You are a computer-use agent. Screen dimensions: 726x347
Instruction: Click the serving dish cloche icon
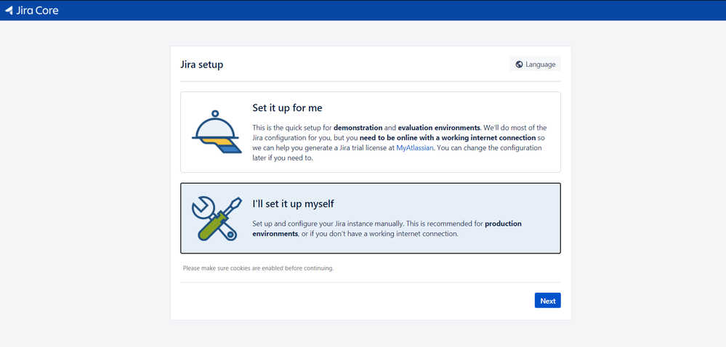tap(217, 132)
